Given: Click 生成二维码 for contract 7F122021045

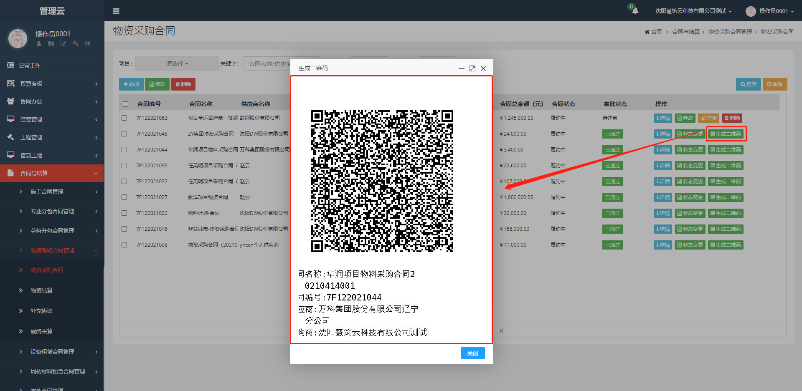Looking at the screenshot, I should click(x=726, y=134).
